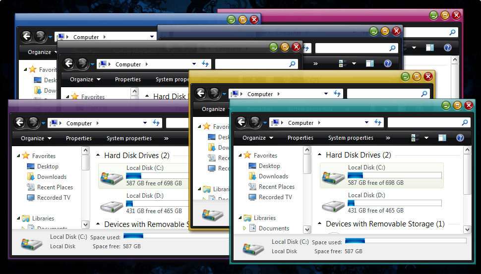The height and width of the screenshot is (274, 481).
Task: Select Local Disk (C:) drive icon in teal window
Action: coord(333,177)
